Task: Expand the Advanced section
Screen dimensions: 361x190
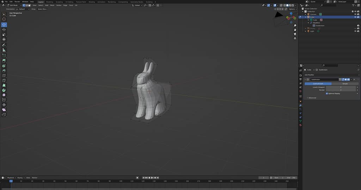Action: [312, 98]
